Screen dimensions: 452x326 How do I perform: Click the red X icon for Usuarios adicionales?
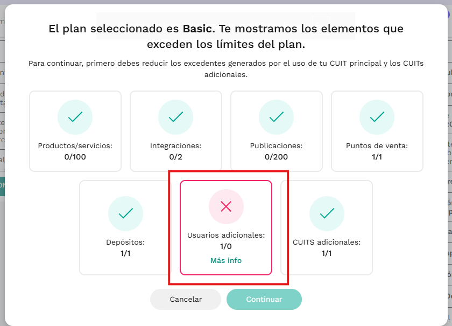pyautogui.click(x=226, y=206)
